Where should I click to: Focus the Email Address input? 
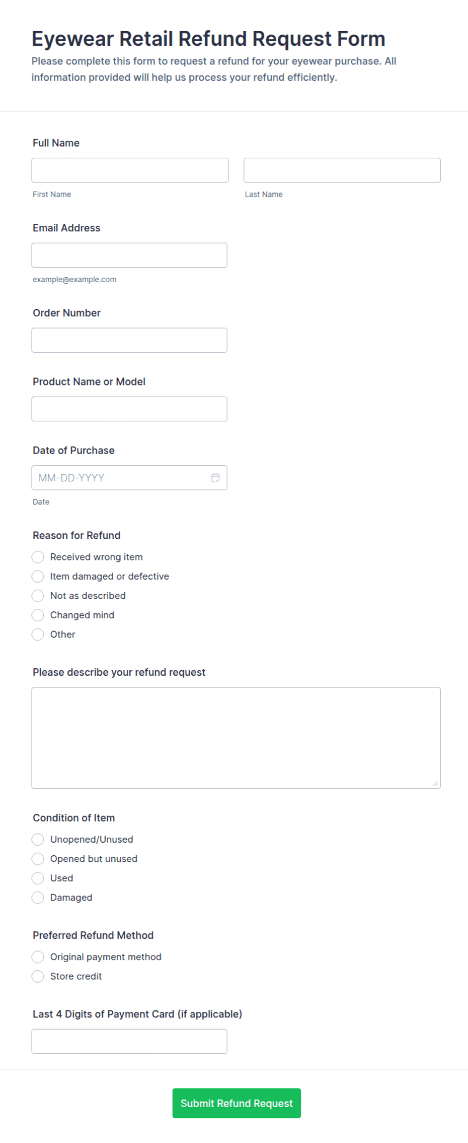coord(129,255)
